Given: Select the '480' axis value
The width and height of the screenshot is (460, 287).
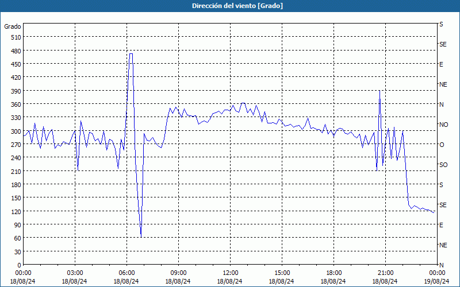Looking at the screenshot, I should pyautogui.click(x=16, y=51).
